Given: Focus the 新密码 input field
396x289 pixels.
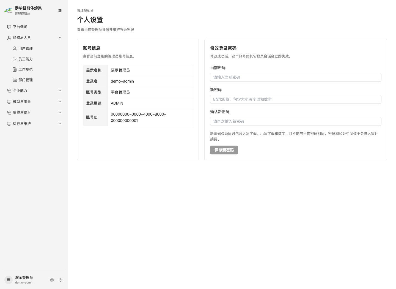Looking at the screenshot, I should tap(296, 99).
